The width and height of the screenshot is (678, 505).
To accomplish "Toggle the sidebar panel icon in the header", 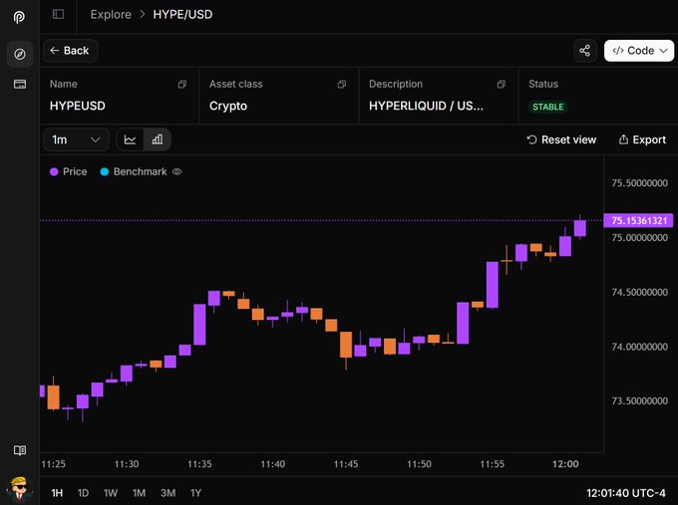I will tap(58, 14).
